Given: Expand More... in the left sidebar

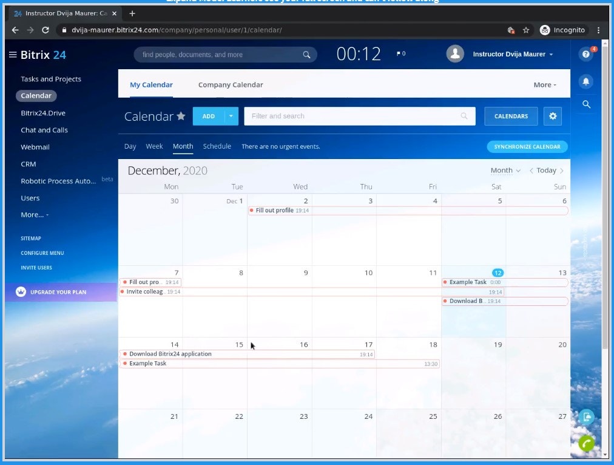Looking at the screenshot, I should [35, 215].
